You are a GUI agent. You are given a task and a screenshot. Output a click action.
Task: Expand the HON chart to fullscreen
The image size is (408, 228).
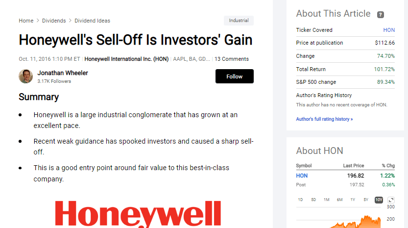(391, 200)
